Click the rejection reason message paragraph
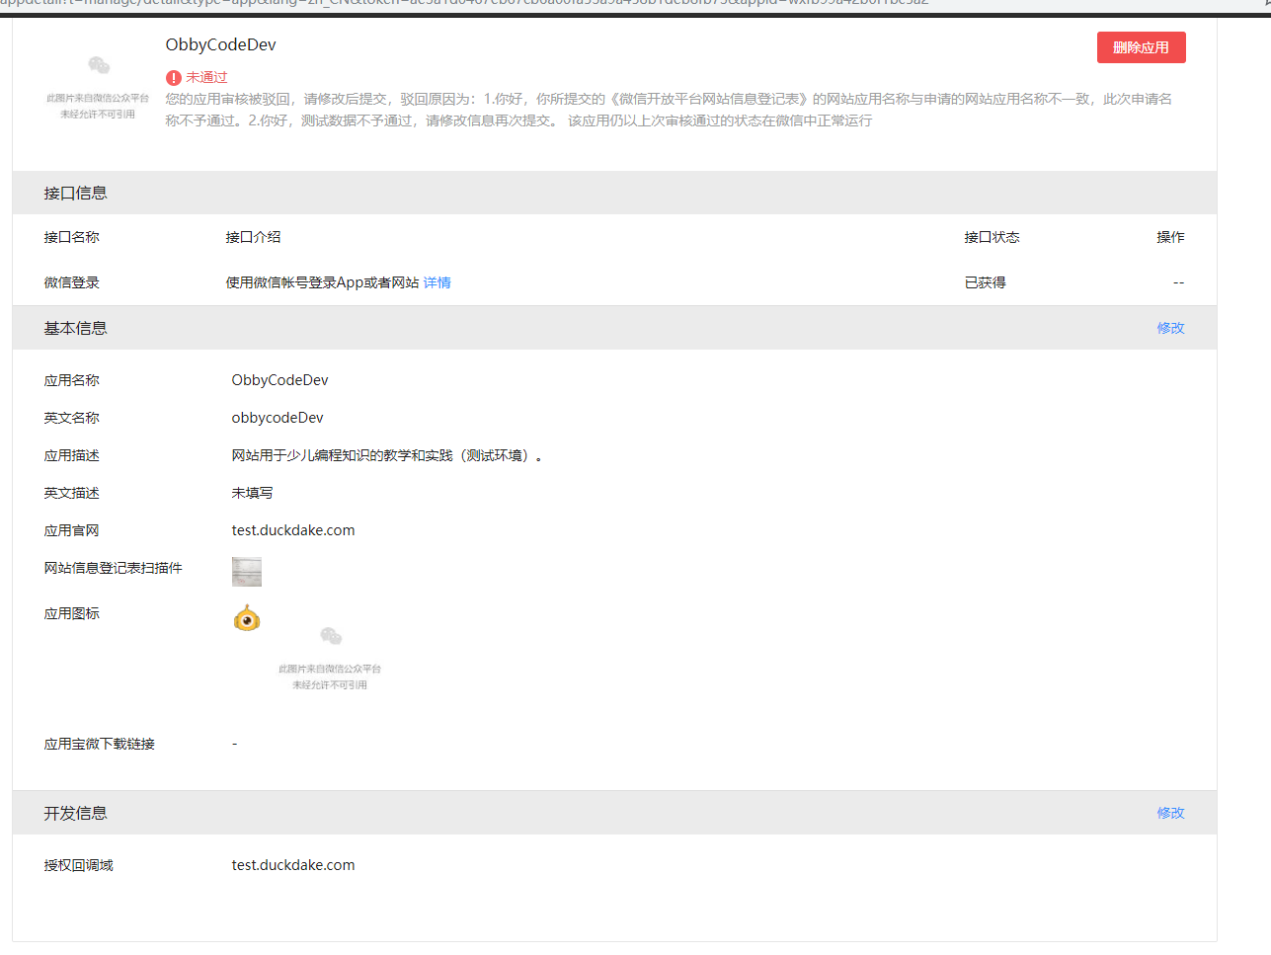The image size is (1271, 955). (x=669, y=110)
